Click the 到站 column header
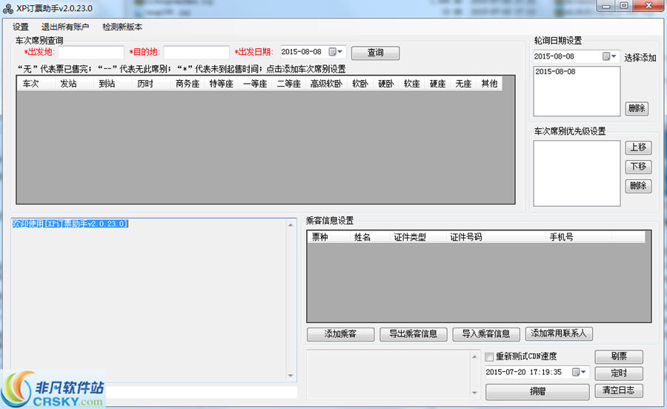This screenshot has height=409, width=667. 113,83
